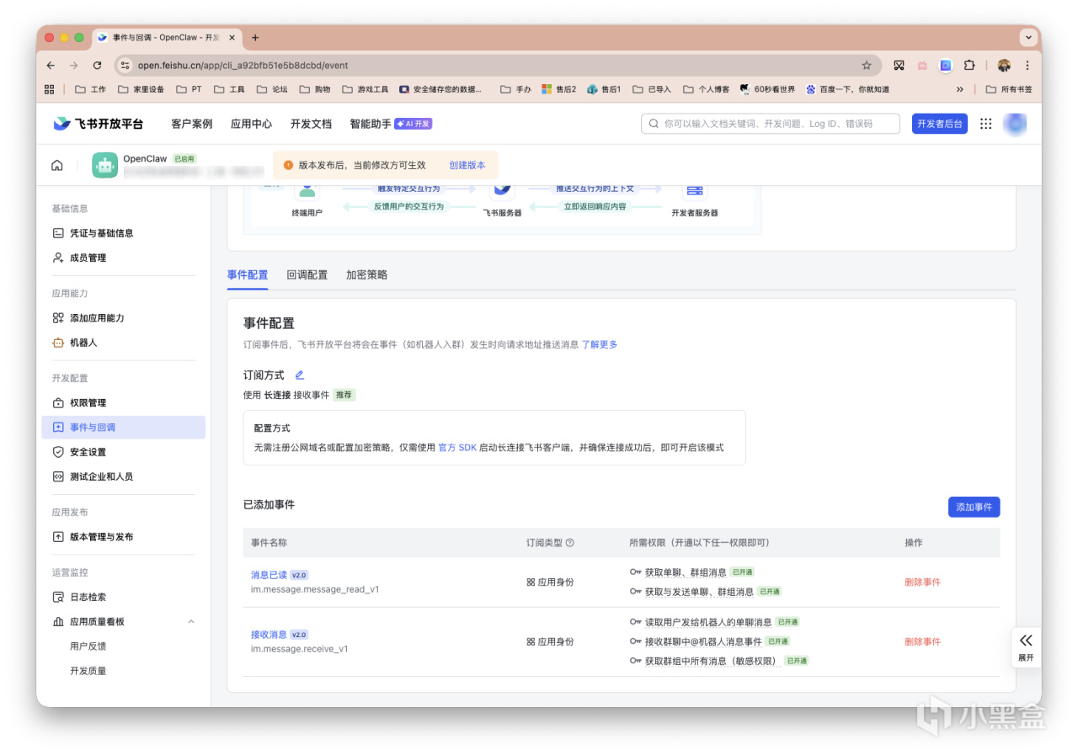Open the 百度一下，你就知道 bookmark
Viewport: 1078px width, 755px height.
pyautogui.click(x=847, y=89)
